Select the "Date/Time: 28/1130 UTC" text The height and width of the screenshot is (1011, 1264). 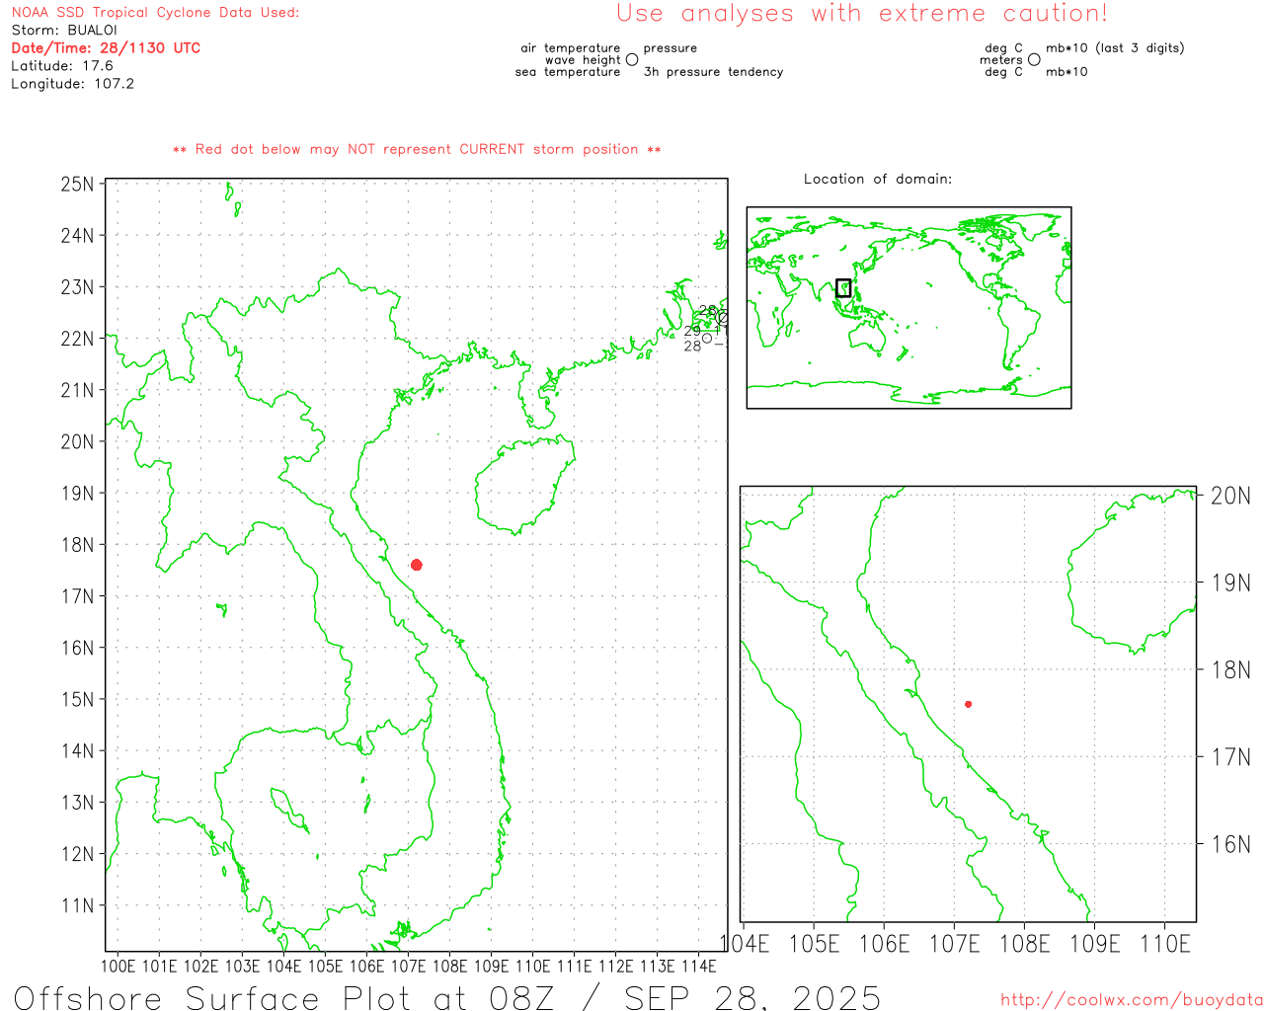tap(106, 47)
